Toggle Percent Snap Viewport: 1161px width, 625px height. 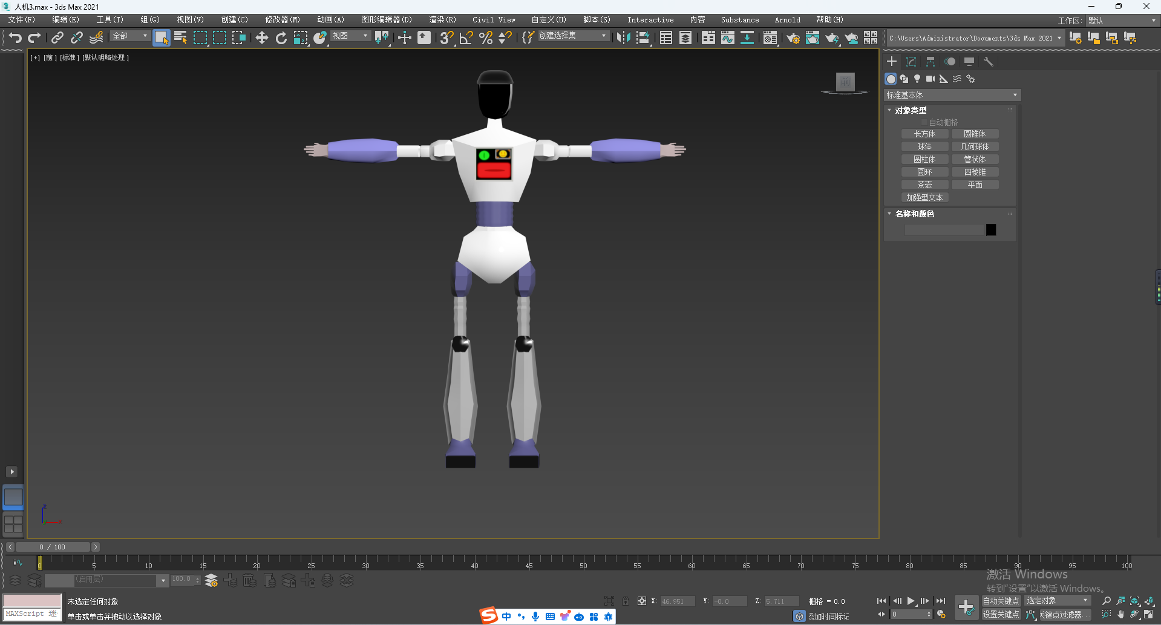click(486, 38)
